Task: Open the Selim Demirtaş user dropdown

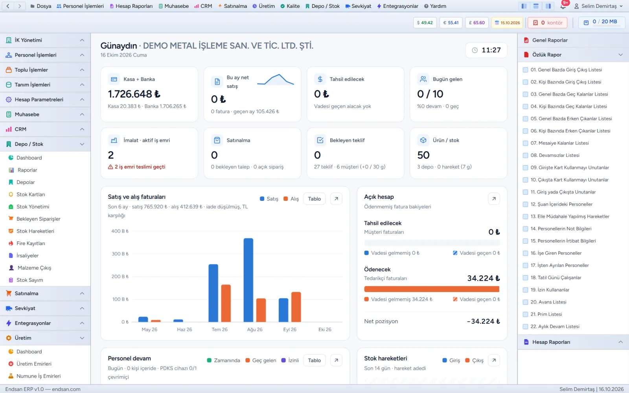Action: point(598,6)
